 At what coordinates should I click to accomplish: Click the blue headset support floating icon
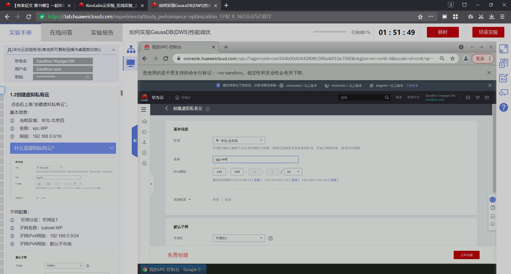(493, 200)
